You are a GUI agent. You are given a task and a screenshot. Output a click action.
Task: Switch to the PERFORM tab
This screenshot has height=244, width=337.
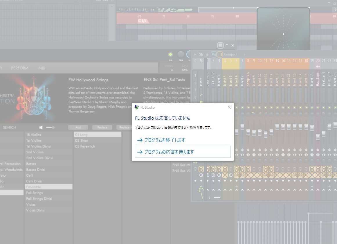tap(19, 68)
